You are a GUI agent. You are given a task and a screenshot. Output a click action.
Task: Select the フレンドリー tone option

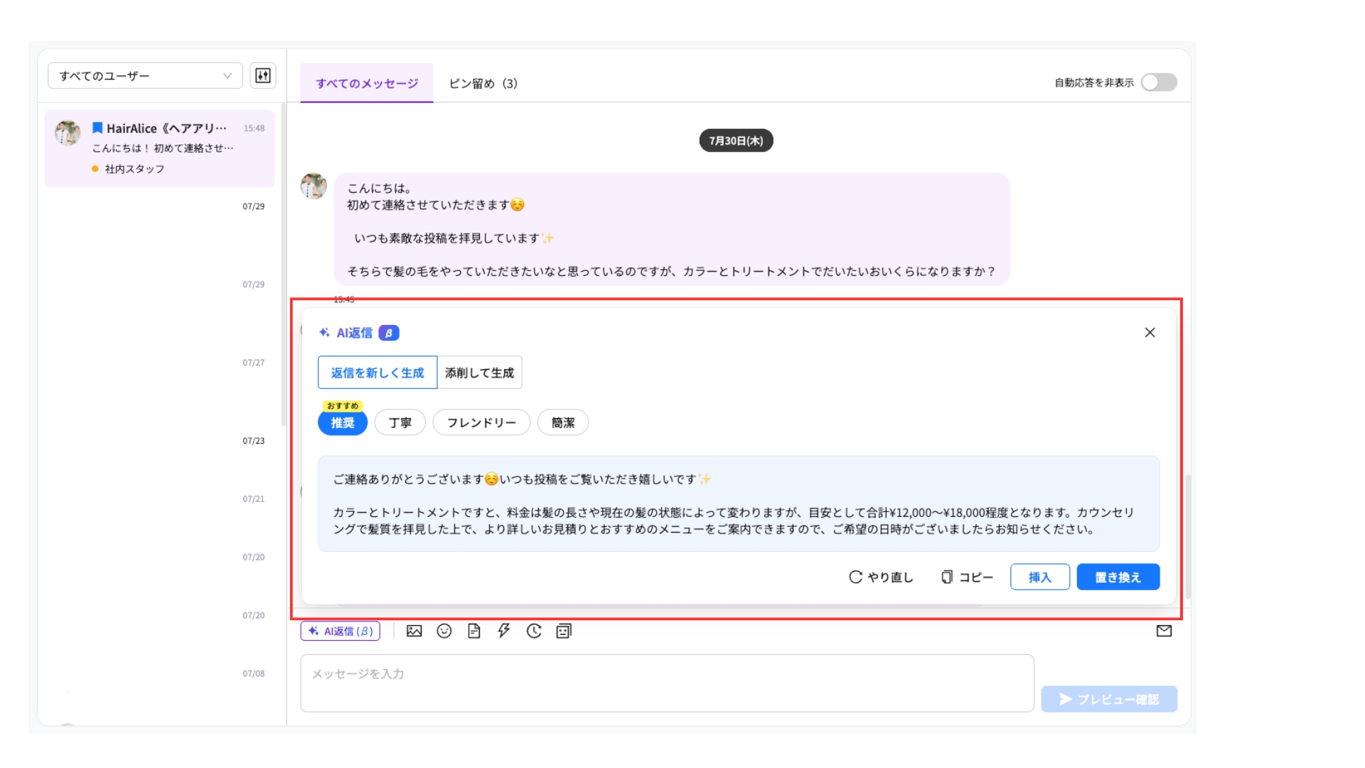(481, 422)
